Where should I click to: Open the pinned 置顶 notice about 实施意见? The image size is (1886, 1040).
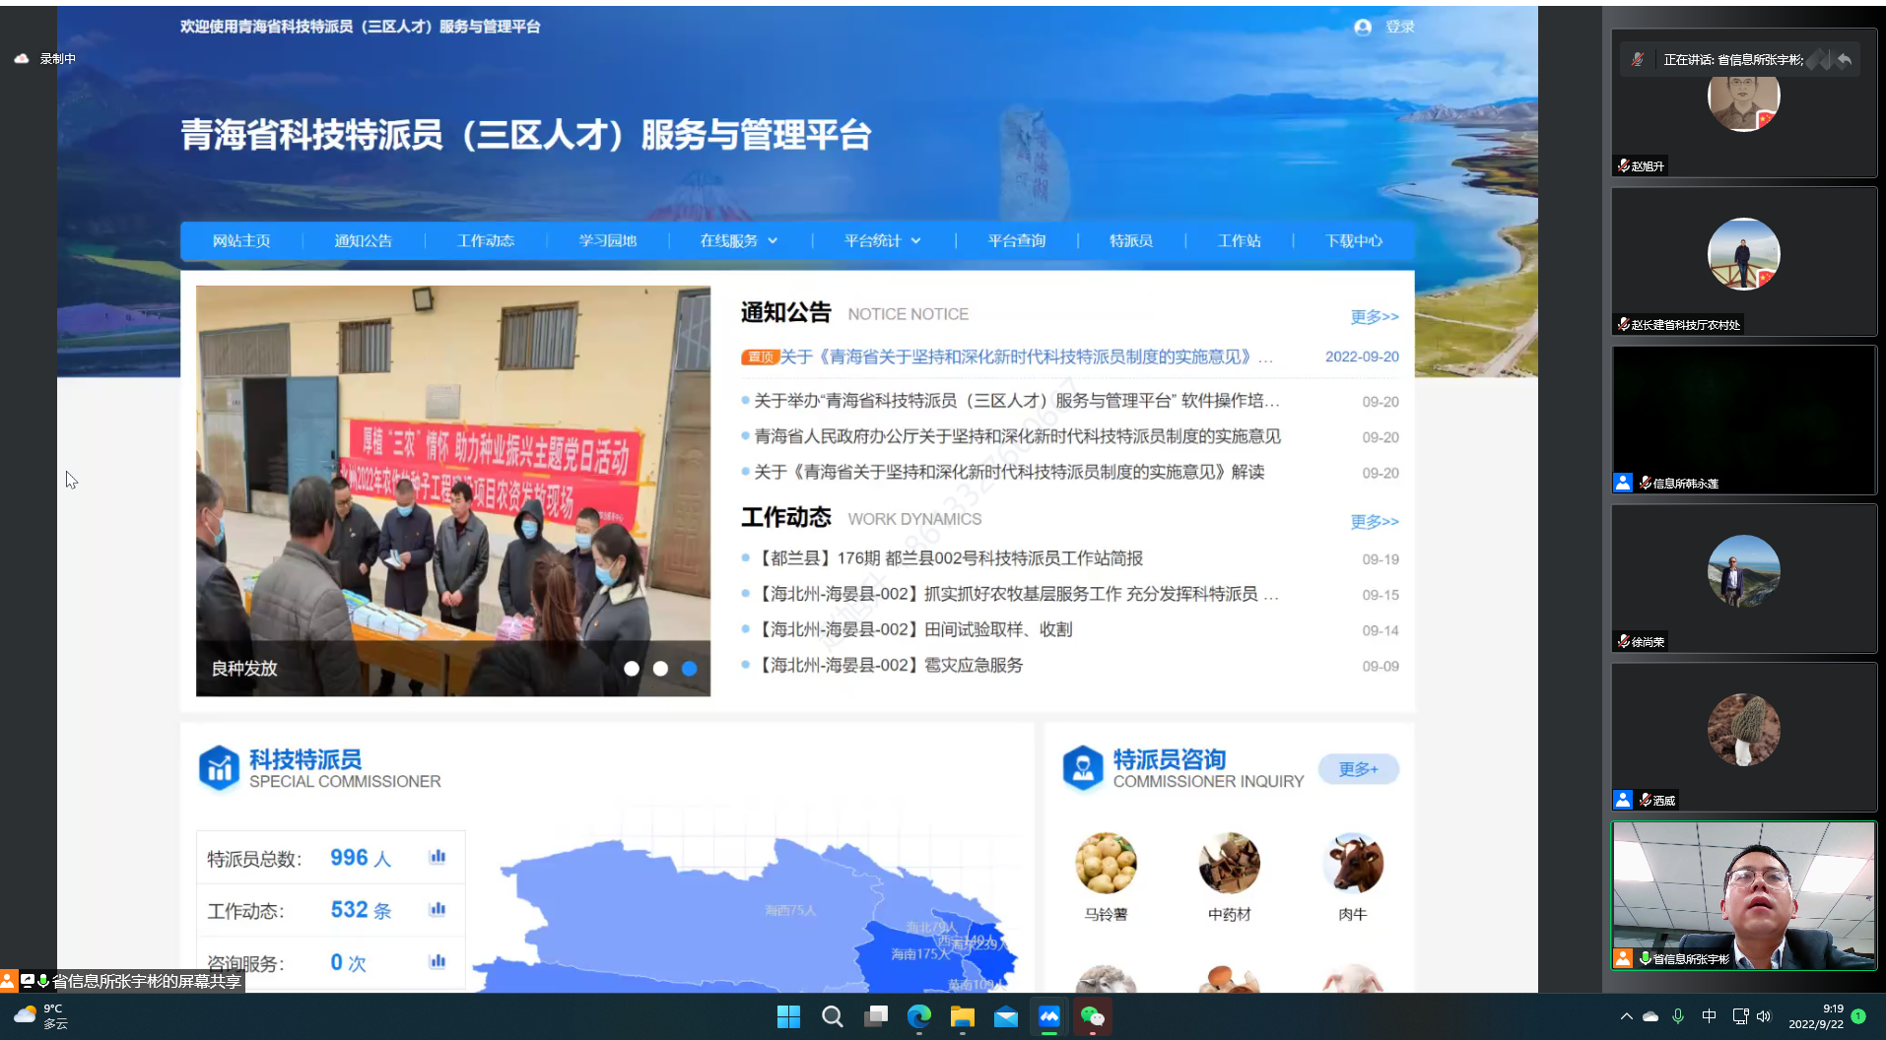[1007, 357]
